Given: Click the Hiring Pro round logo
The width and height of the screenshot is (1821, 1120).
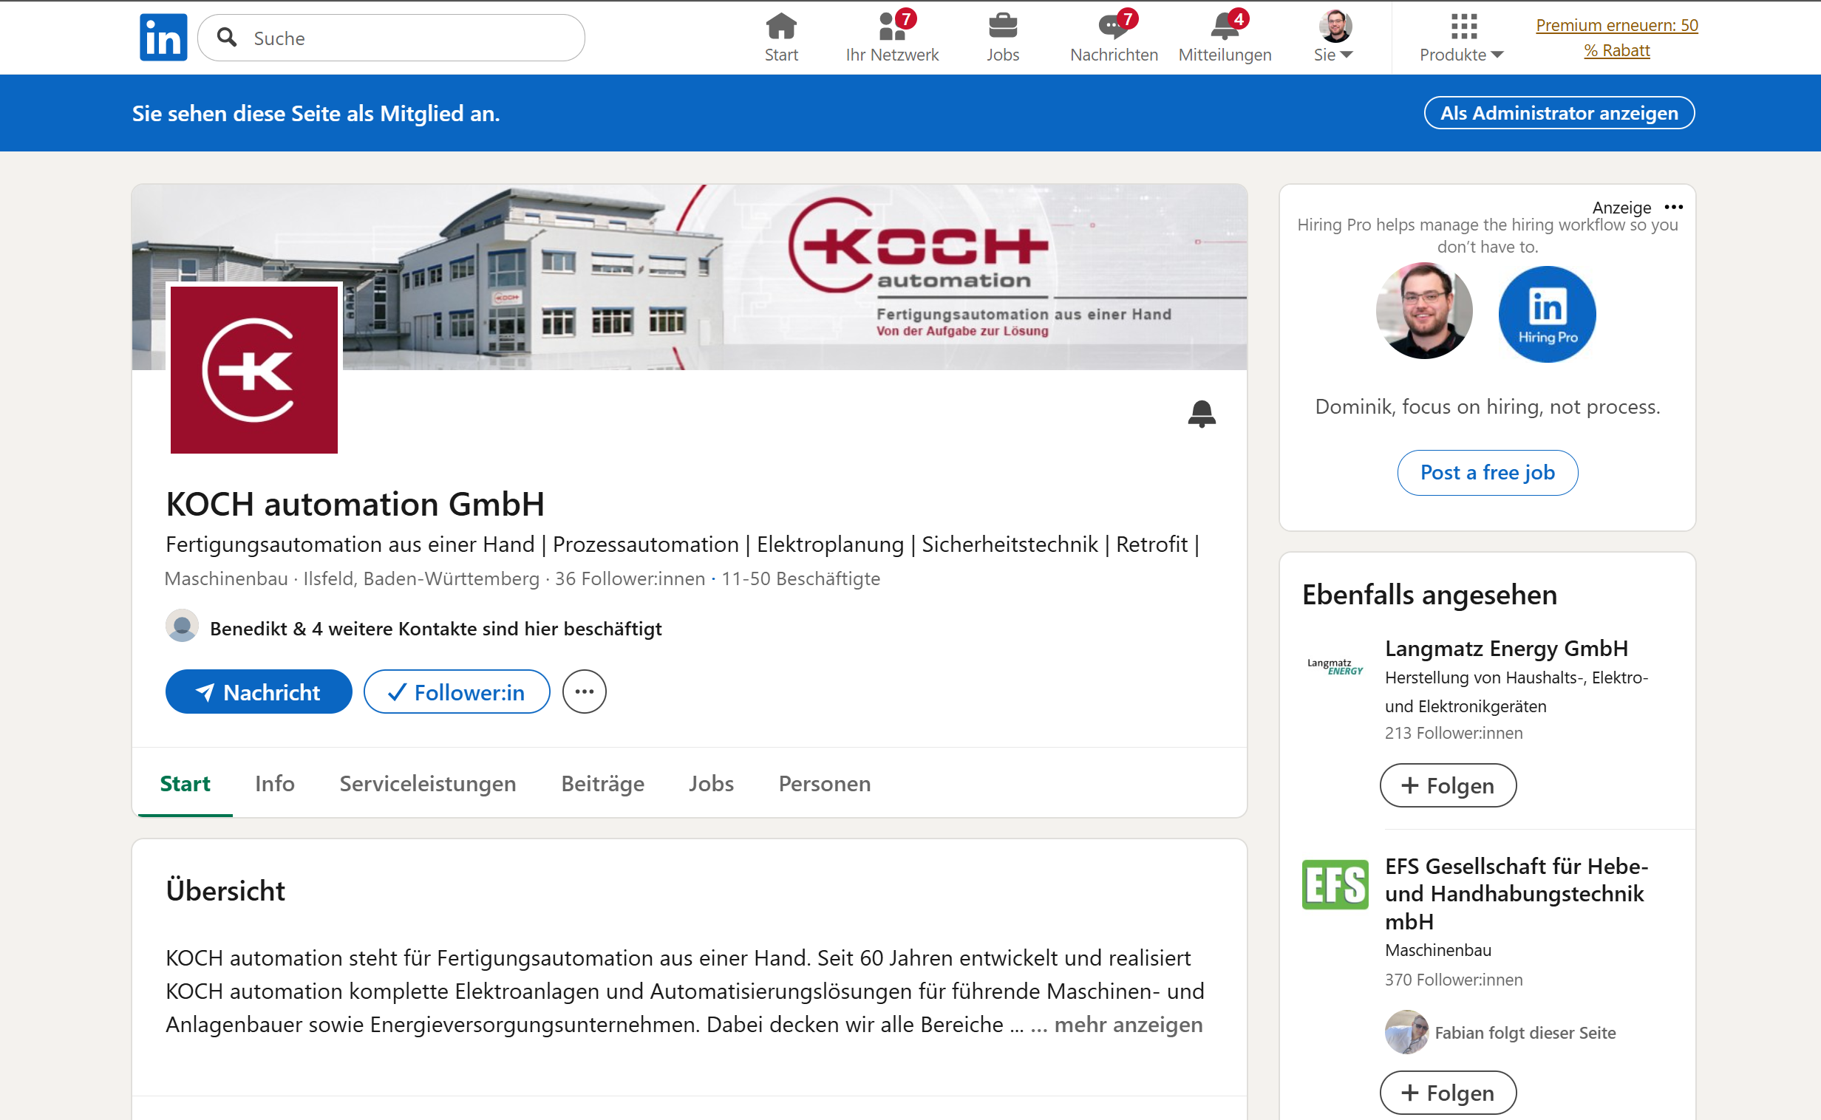Looking at the screenshot, I should point(1547,314).
